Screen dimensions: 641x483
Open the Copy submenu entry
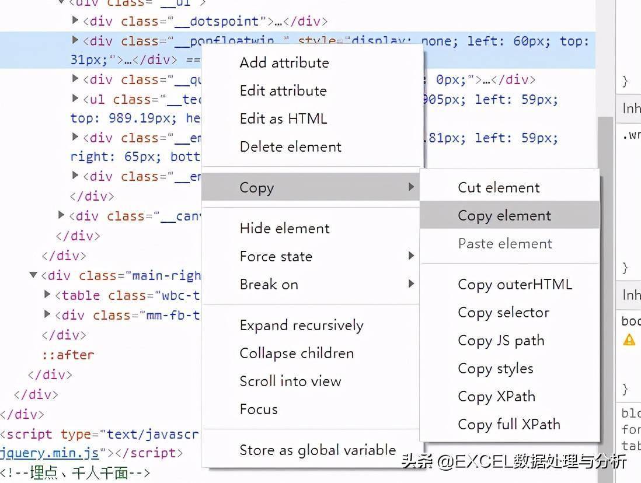point(311,187)
